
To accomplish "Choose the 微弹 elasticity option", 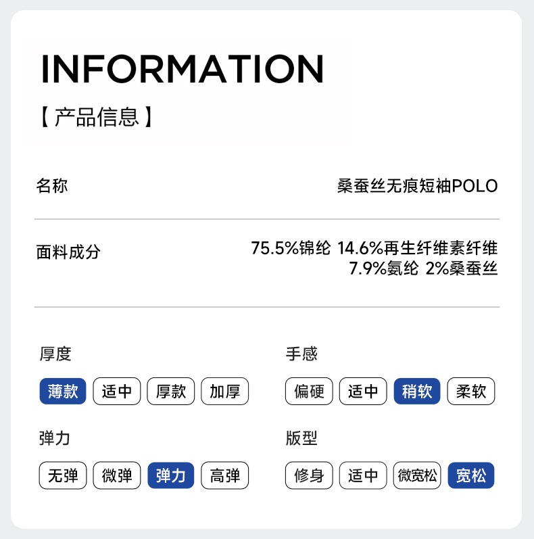I will point(117,475).
